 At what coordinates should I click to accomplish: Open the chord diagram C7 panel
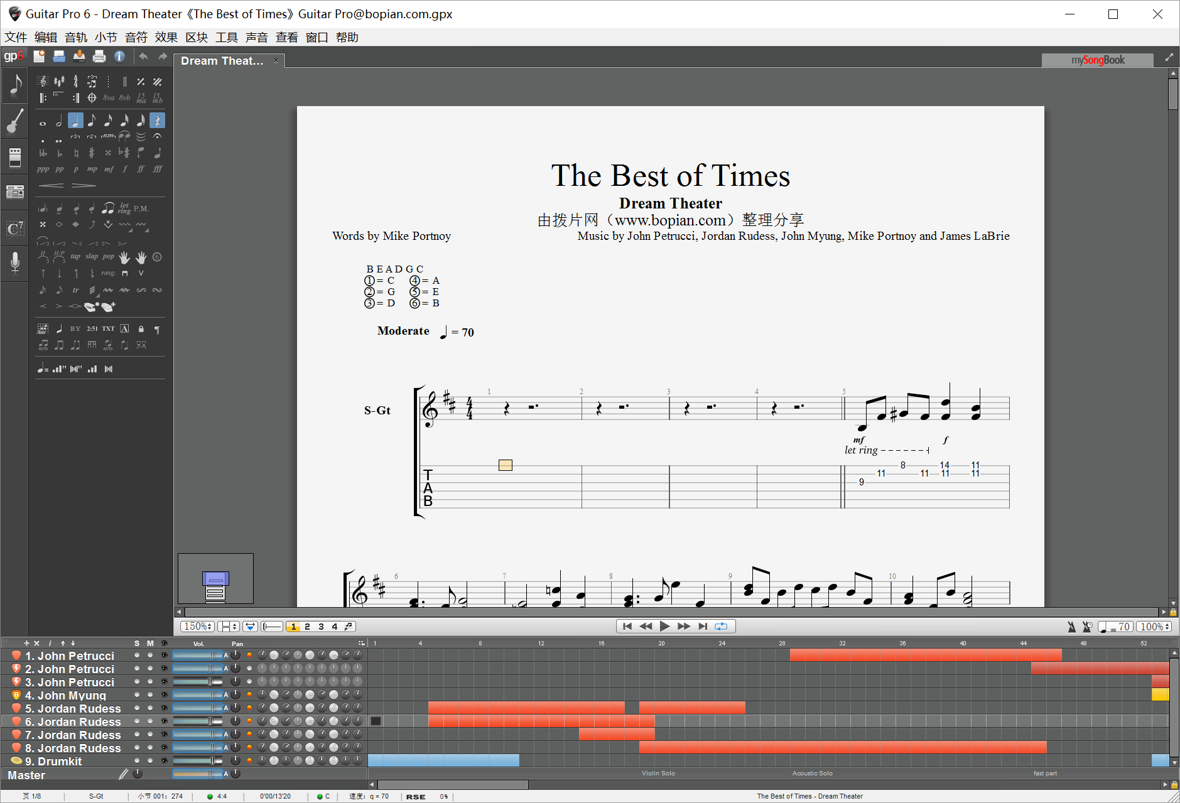coord(15,229)
